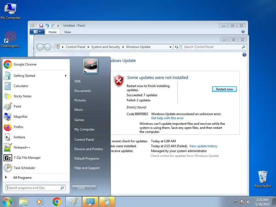Open recent pages dropdown beside navigation arrows
Viewport: 276px width, 207px height.
pyautogui.click(x=53, y=47)
